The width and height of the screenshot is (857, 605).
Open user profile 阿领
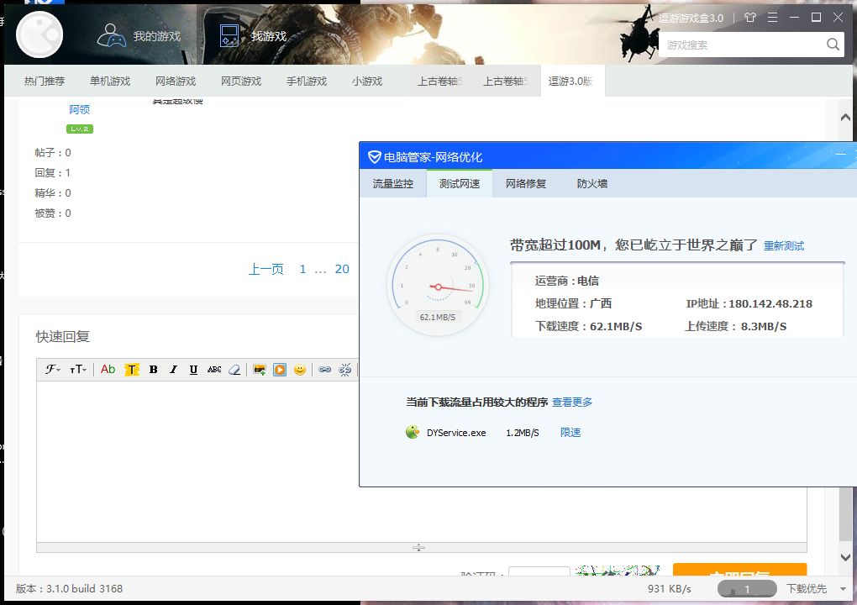pyautogui.click(x=79, y=109)
